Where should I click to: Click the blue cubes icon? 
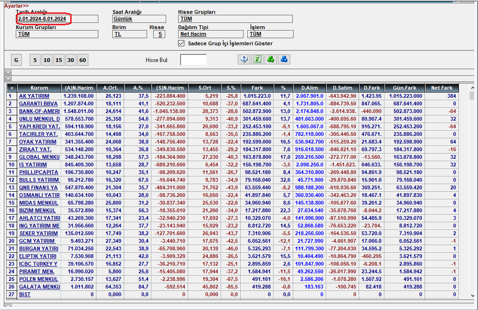point(284,60)
